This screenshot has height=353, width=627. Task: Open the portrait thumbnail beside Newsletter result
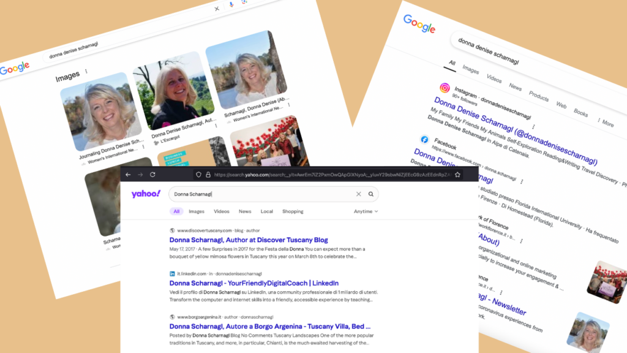(x=588, y=332)
